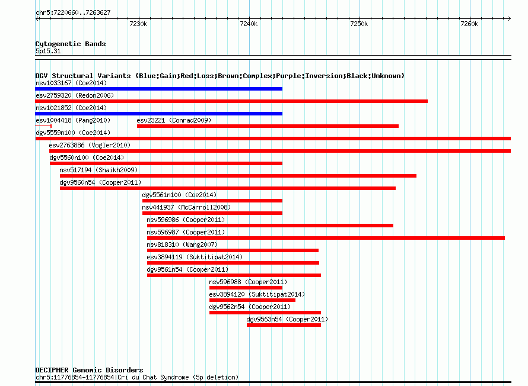
Task: Select the dgv5561n100 (Coe2014) label
Action: tap(179, 195)
